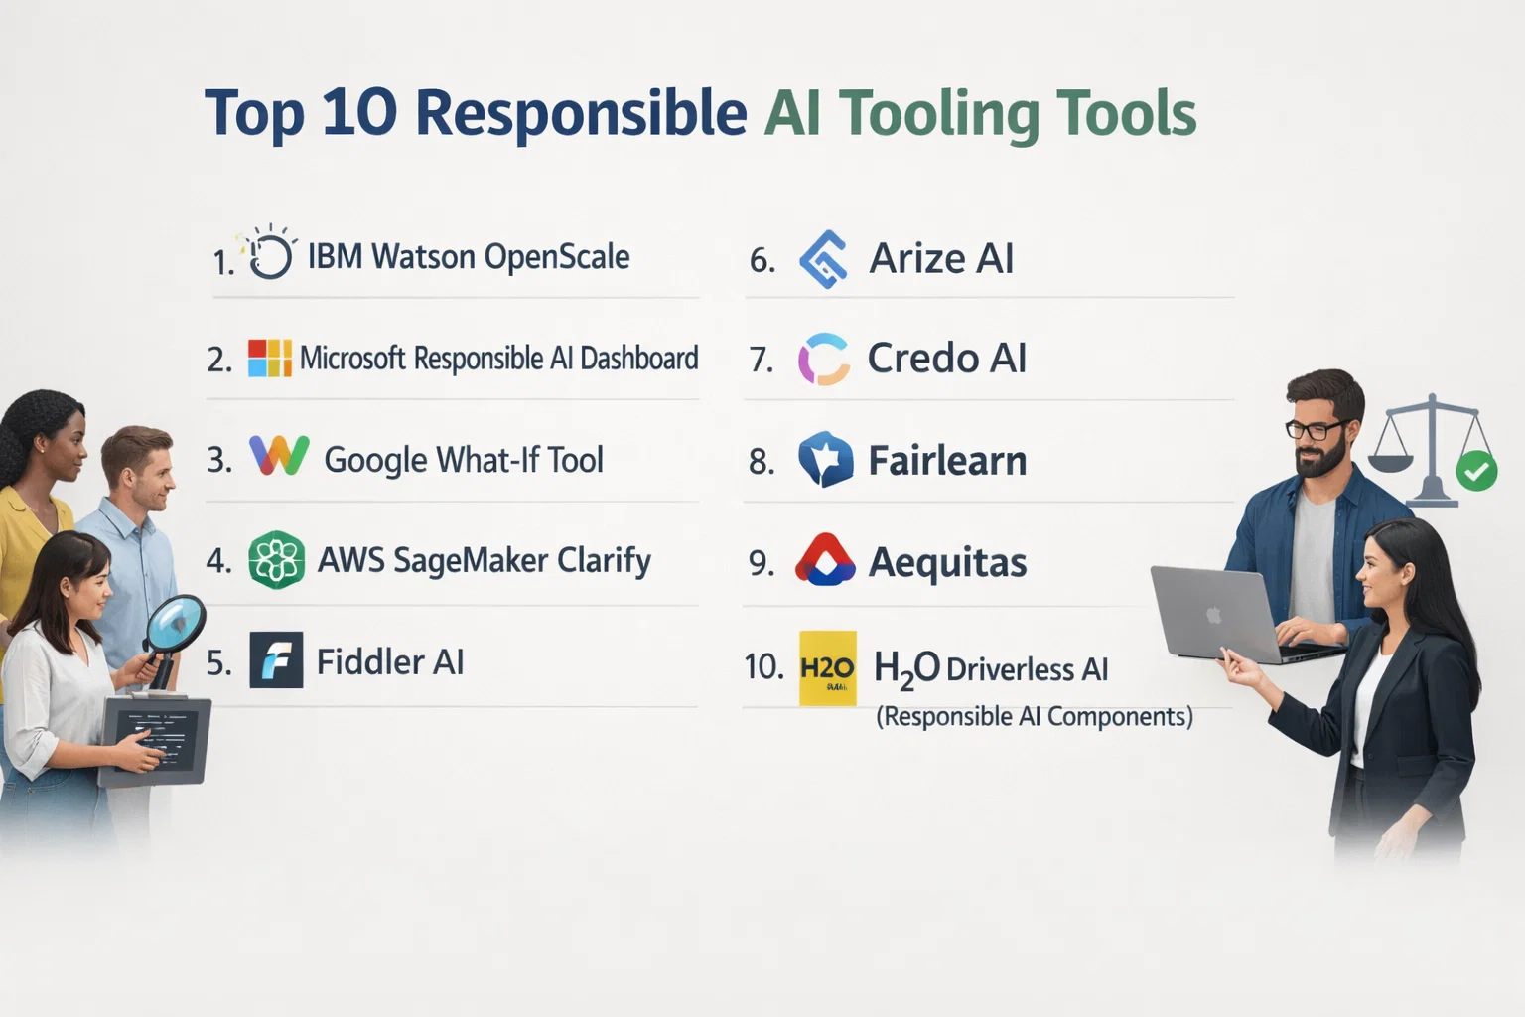This screenshot has width=1525, height=1017.
Task: Click the blue Arize AI logo
Action: (x=824, y=259)
